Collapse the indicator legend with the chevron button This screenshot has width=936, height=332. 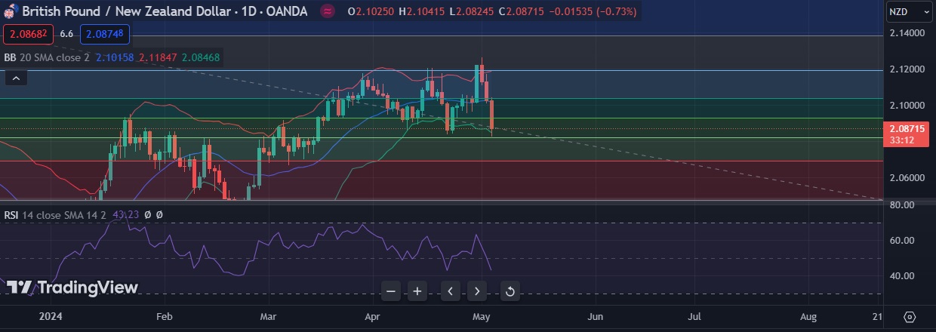[x=17, y=77]
